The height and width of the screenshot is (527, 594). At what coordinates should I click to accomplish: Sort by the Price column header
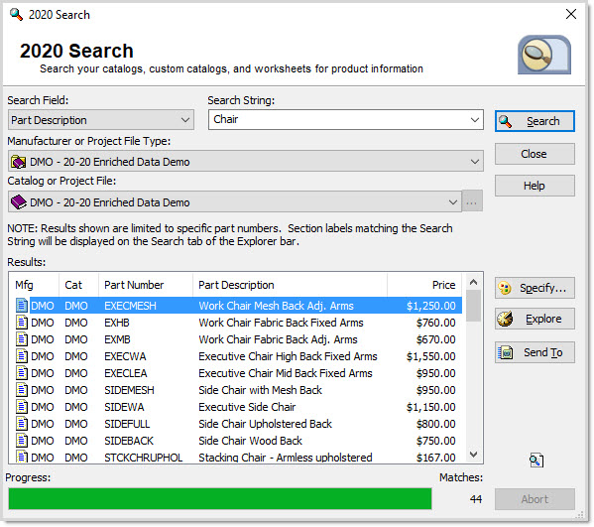(x=424, y=285)
